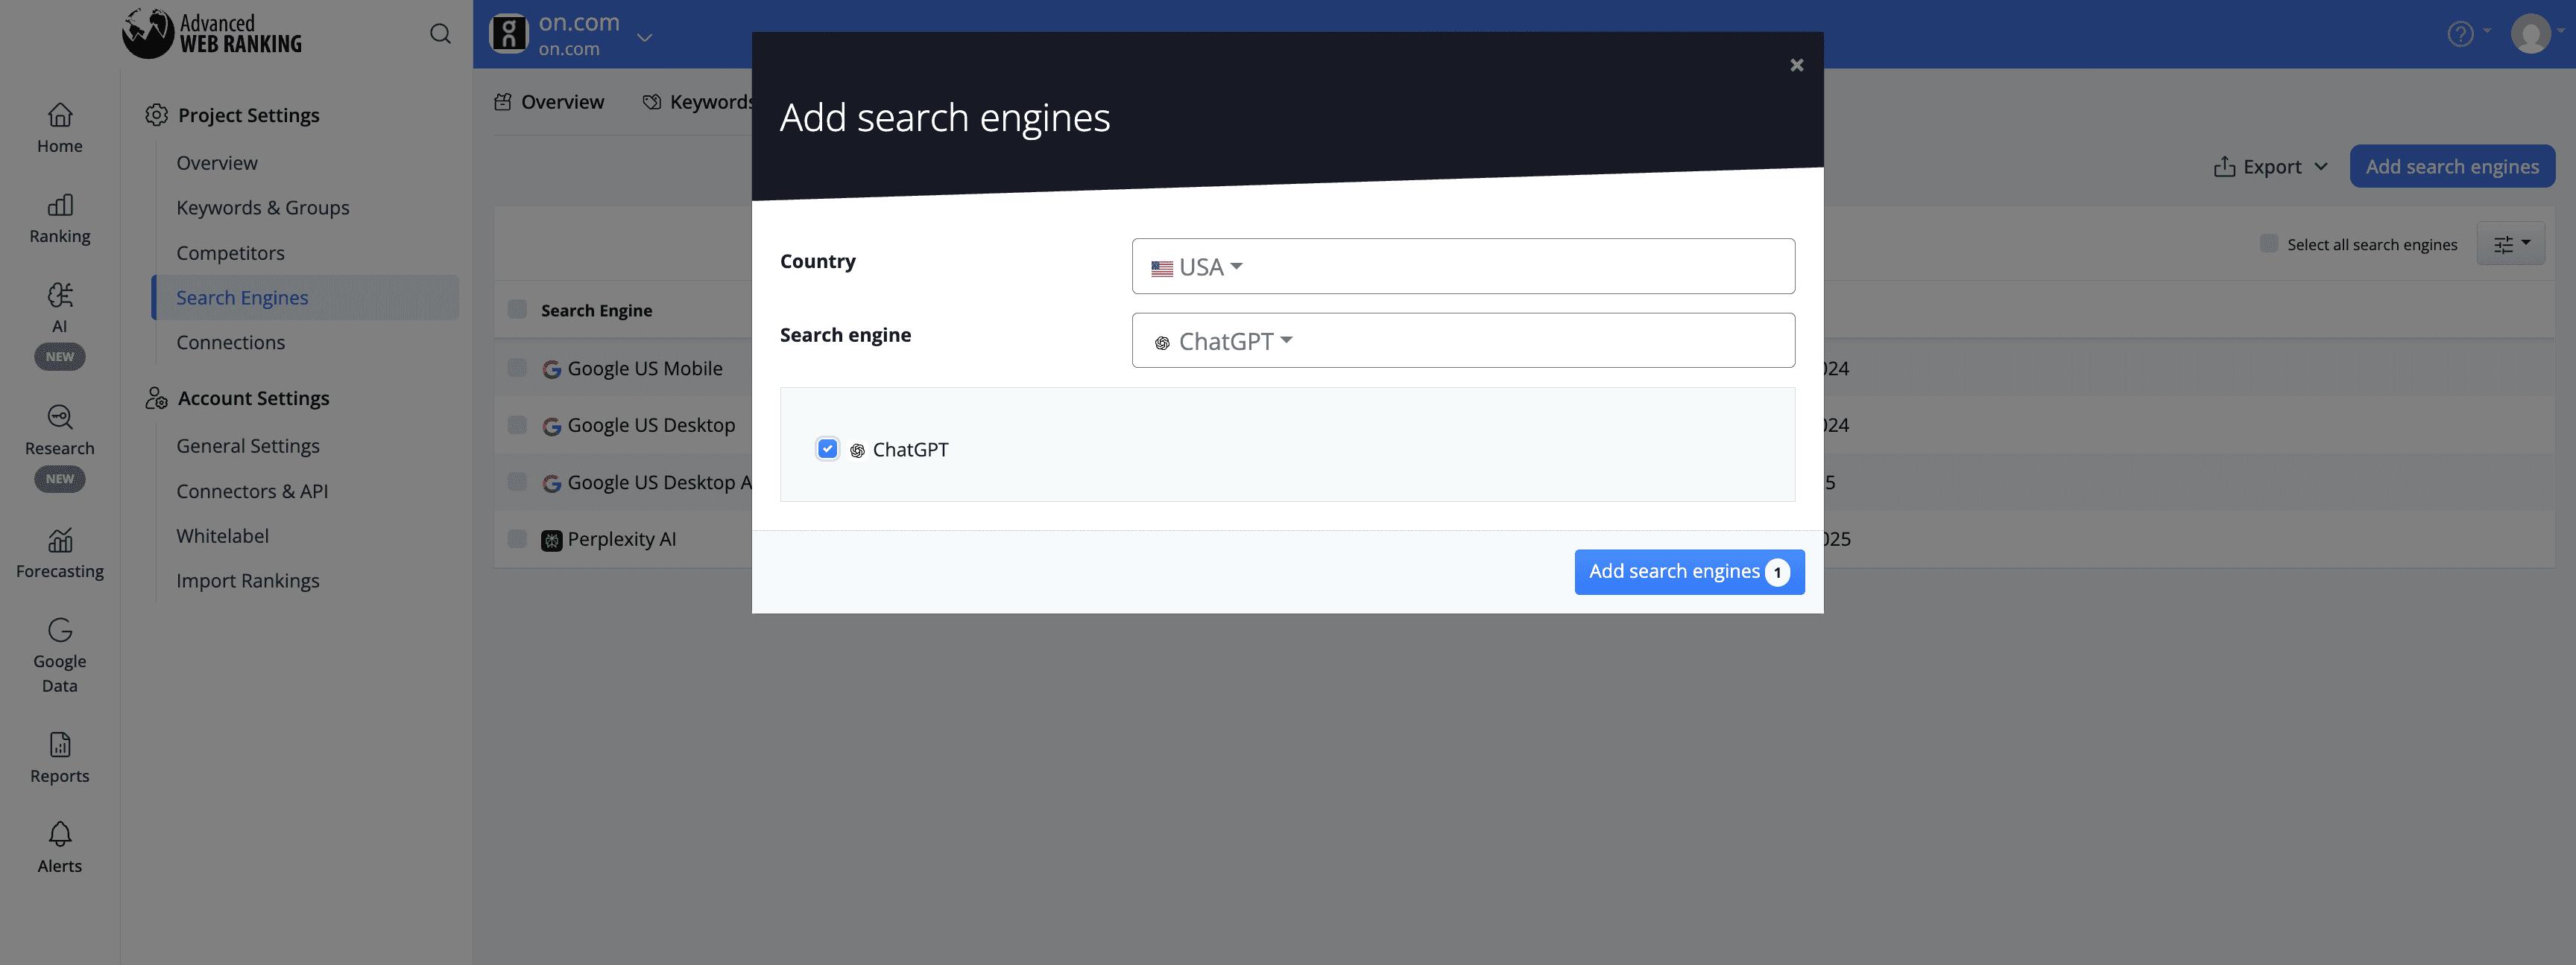Click the Advanced Web Ranking logo

pyautogui.click(x=212, y=34)
